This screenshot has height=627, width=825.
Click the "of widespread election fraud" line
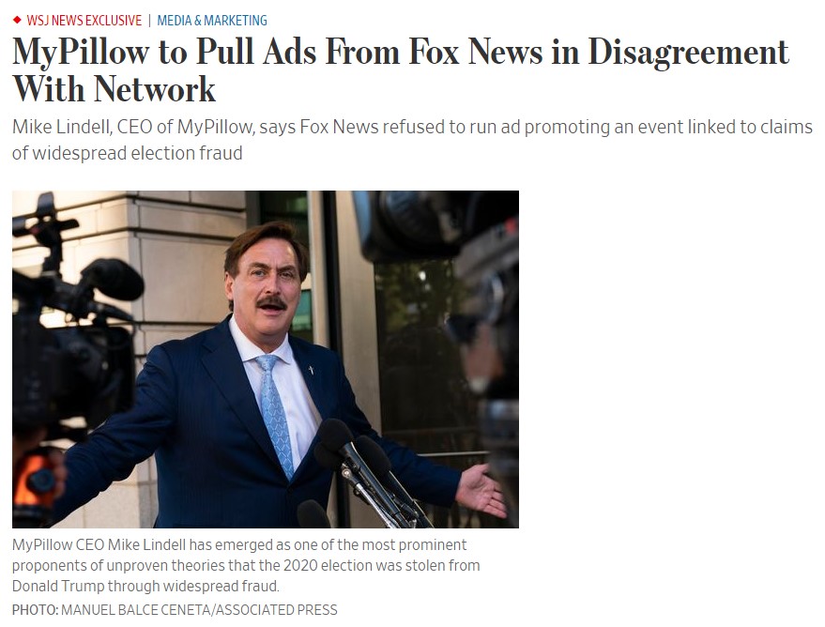point(128,153)
